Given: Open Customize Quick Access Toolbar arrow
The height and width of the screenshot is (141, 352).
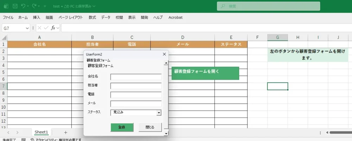Looking at the screenshot, I should click(x=45, y=7).
